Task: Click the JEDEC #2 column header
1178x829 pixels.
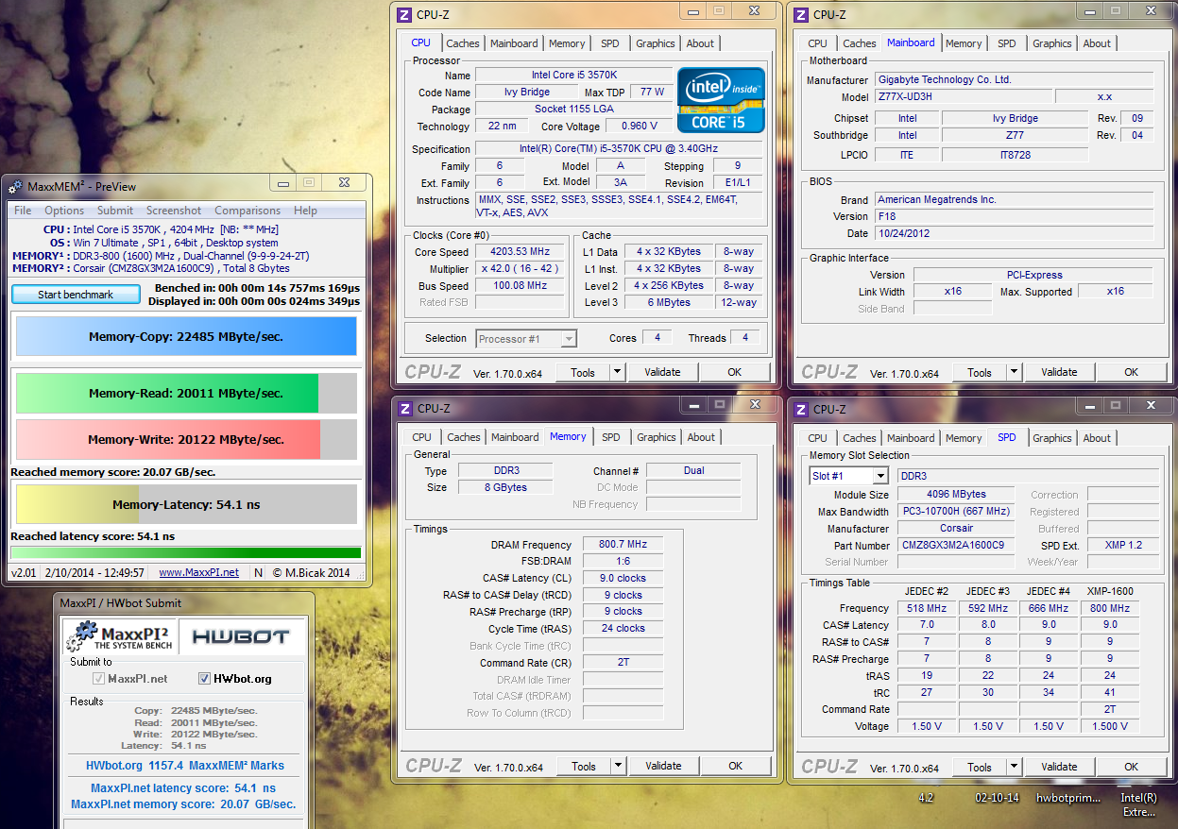Action: (x=926, y=591)
